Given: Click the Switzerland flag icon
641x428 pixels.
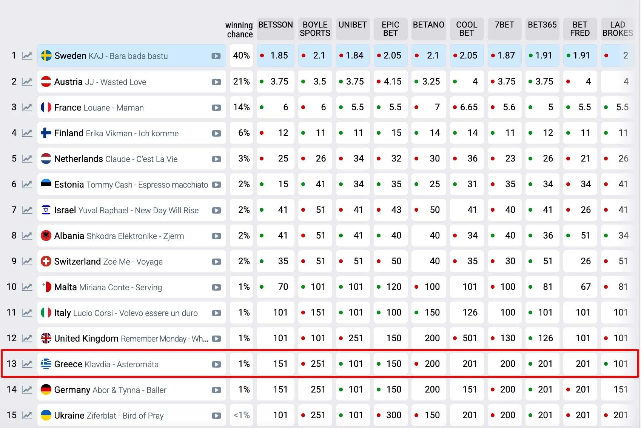Looking at the screenshot, I should point(46,261).
